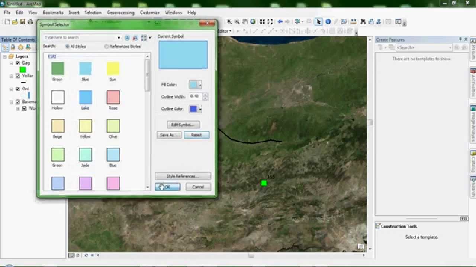Open the Selection menu

coord(93,13)
